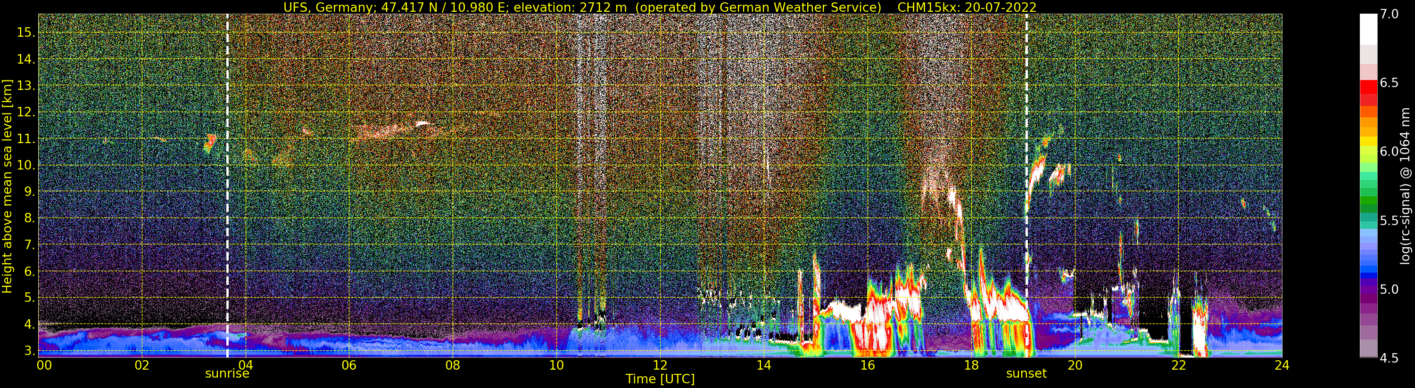Click the '06' time tick label
Image resolution: width=1415 pixels, height=388 pixels.
[349, 365]
